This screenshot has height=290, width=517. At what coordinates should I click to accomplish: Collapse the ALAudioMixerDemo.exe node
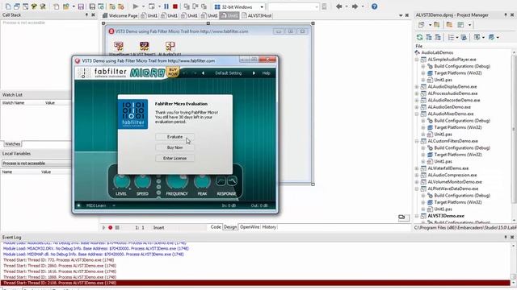[x=417, y=114]
